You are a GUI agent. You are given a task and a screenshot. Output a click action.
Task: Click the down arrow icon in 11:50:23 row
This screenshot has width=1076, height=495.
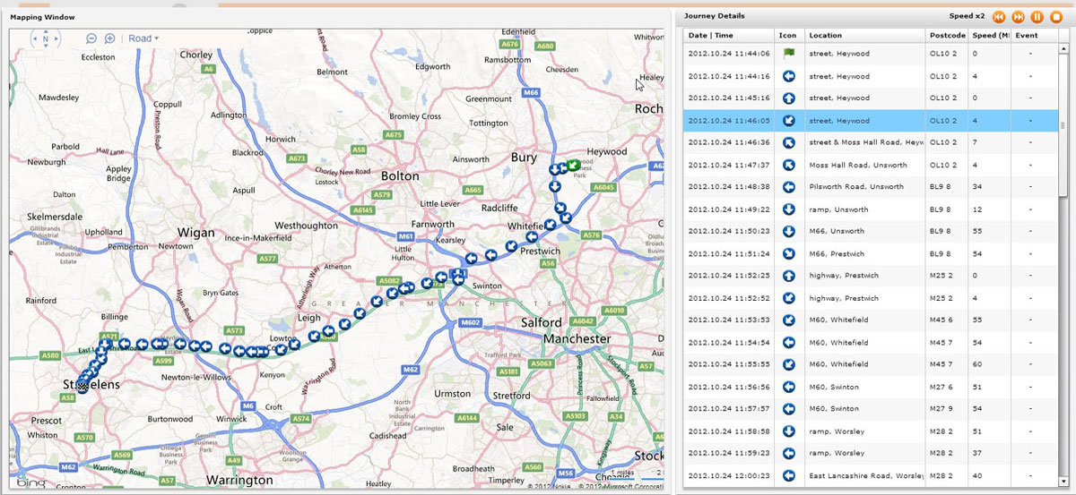[788, 232]
